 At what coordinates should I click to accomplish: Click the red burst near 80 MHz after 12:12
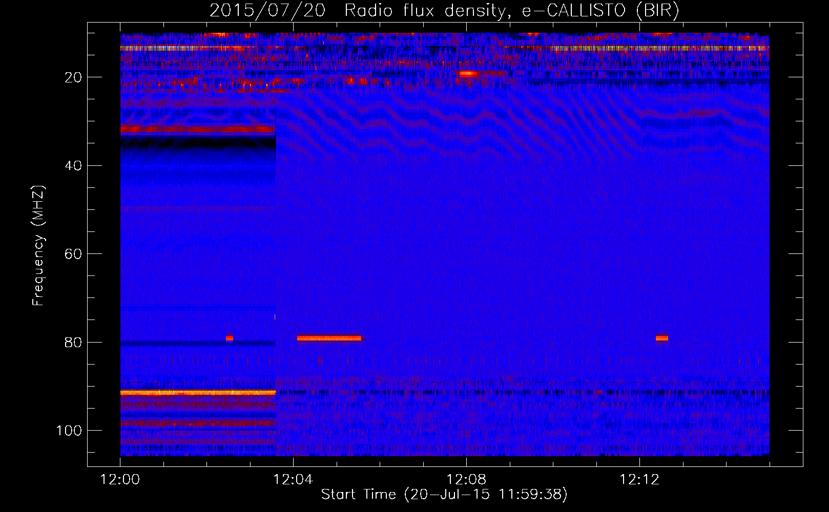coord(662,338)
